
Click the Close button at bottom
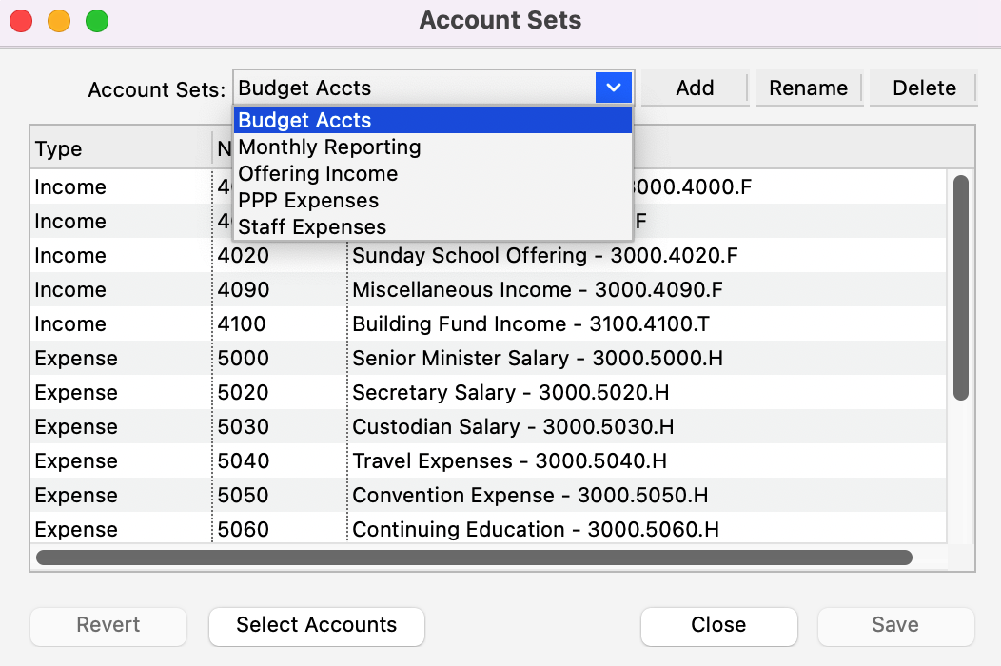718,625
